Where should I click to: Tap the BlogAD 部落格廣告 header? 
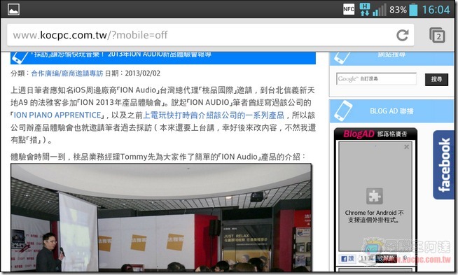click(375, 134)
